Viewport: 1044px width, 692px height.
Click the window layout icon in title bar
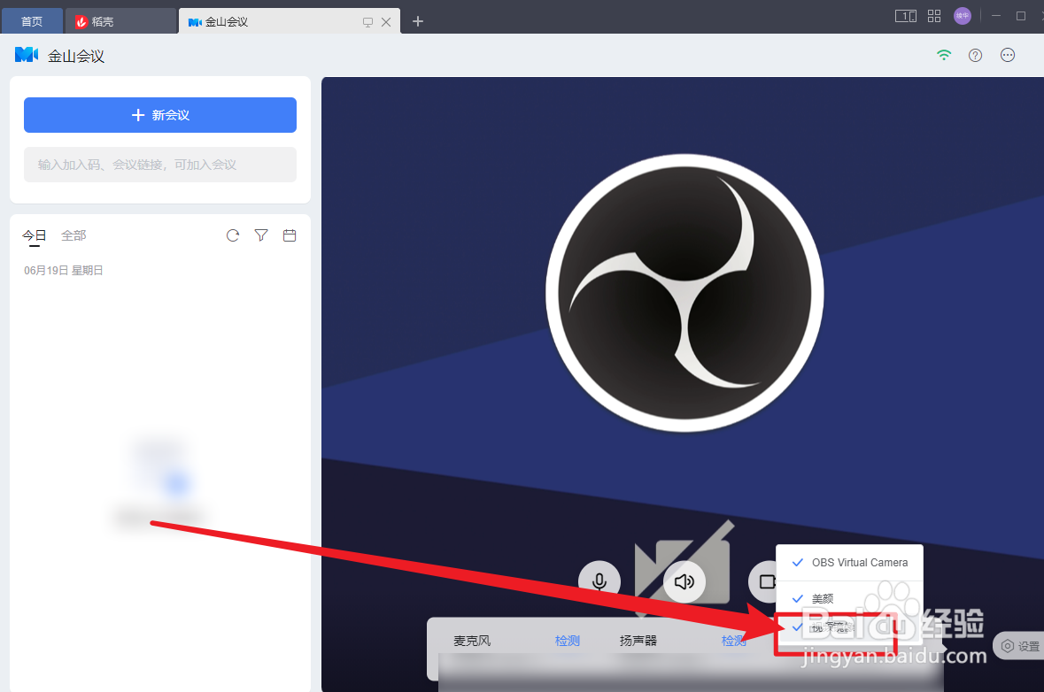[906, 16]
